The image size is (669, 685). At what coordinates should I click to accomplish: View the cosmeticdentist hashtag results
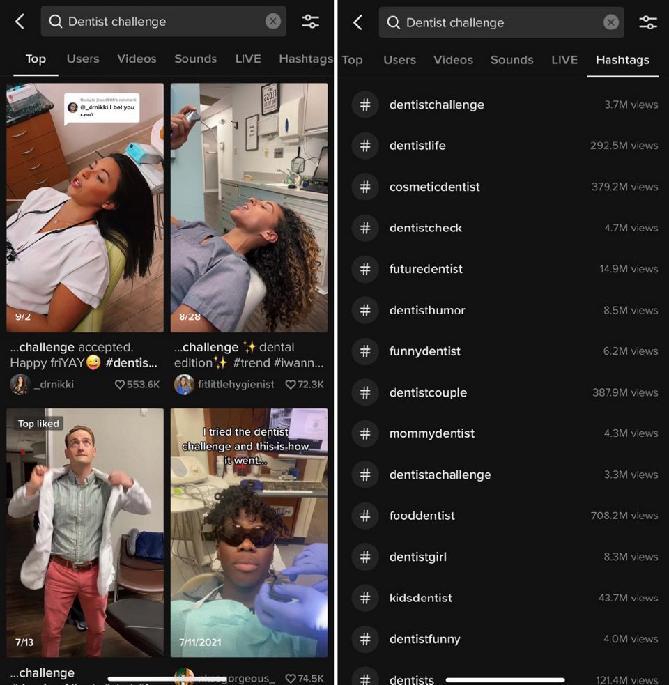pyautogui.click(x=432, y=187)
